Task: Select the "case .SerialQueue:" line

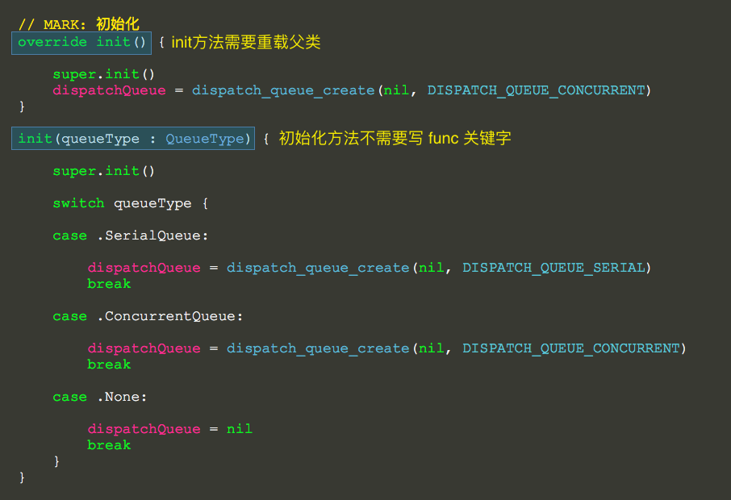Action: (x=131, y=235)
